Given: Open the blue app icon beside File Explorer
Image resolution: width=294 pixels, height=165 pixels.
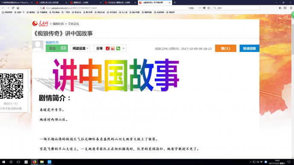Looking at the screenshot, I should click(49, 162).
